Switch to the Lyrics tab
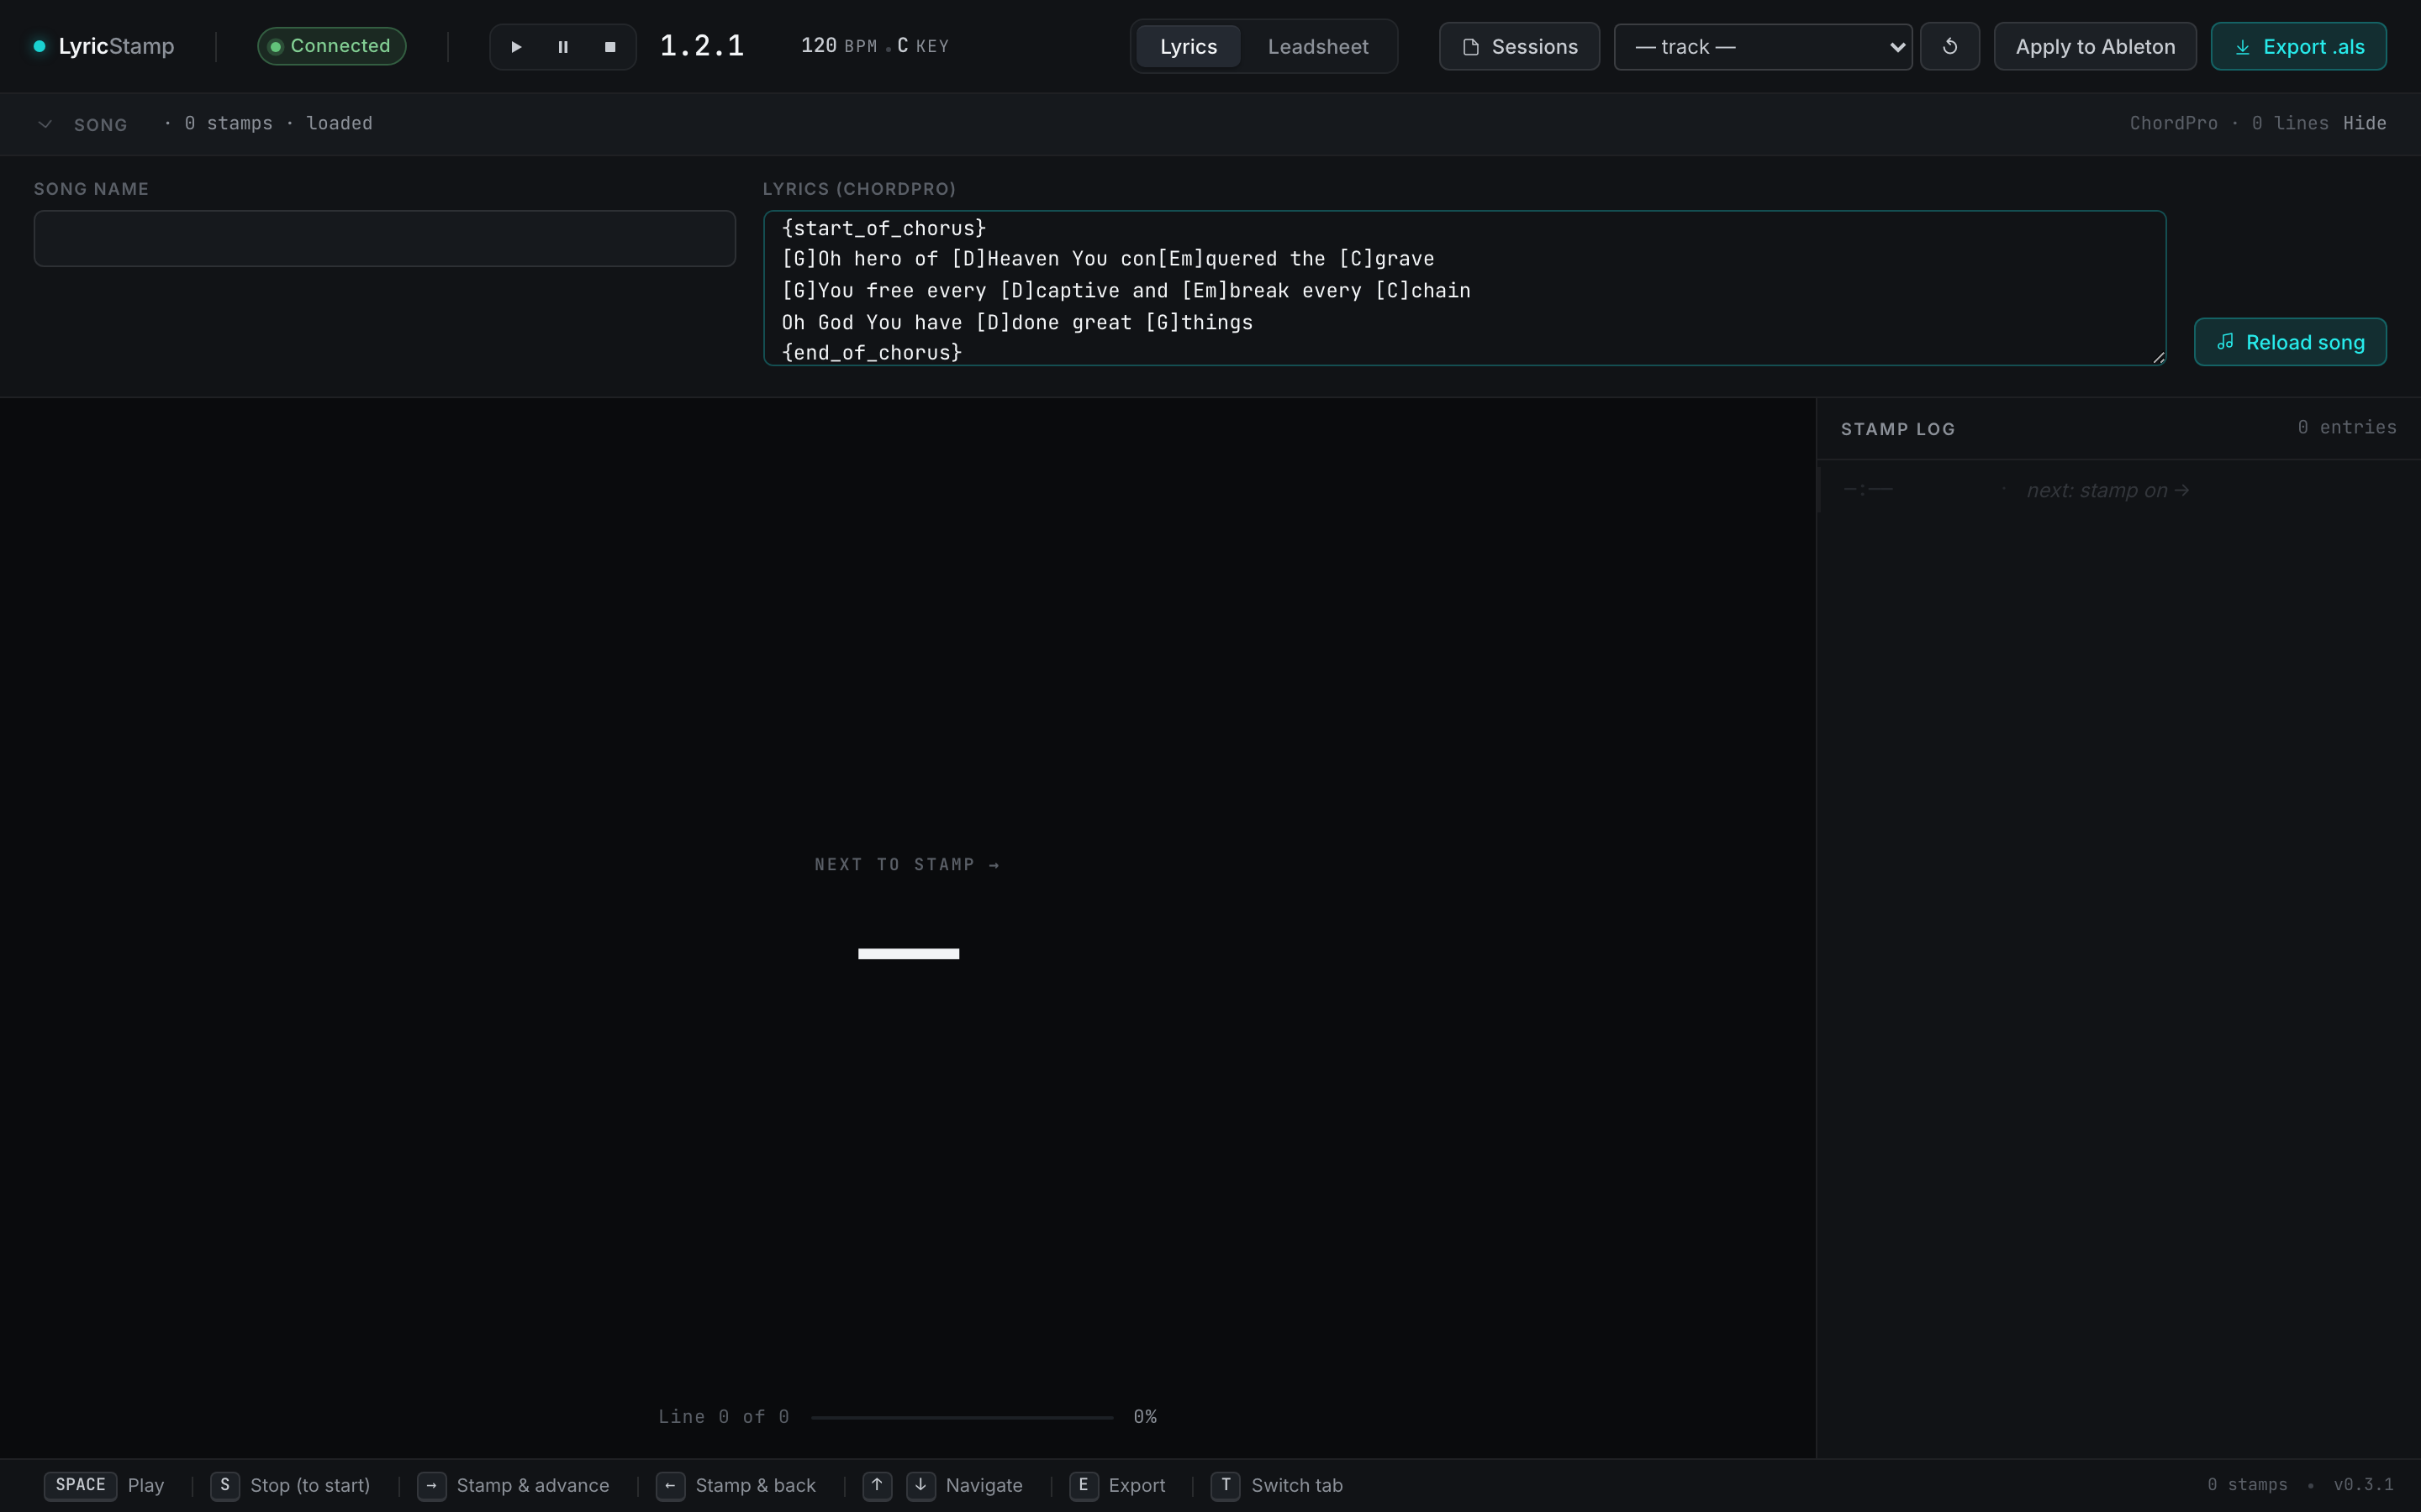Image resolution: width=2421 pixels, height=1512 pixels. (x=1189, y=47)
